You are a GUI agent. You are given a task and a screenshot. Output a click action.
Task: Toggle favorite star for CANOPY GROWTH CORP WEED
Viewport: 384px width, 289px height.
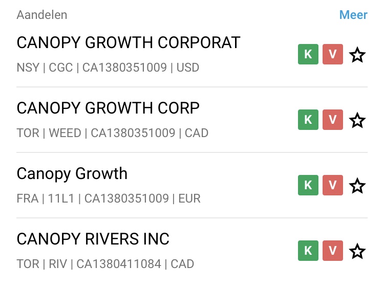pyautogui.click(x=357, y=120)
